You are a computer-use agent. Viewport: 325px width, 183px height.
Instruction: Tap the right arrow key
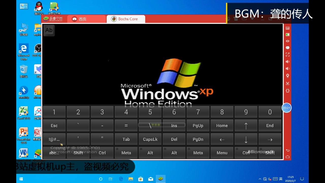tap(270, 139)
